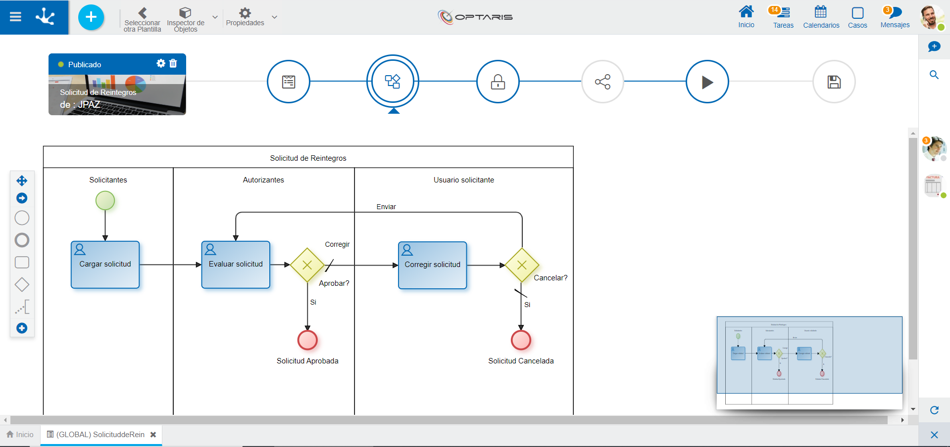This screenshot has height=447, width=950.
Task: Click the Solicitud de Reintegros pool title
Action: click(308, 158)
